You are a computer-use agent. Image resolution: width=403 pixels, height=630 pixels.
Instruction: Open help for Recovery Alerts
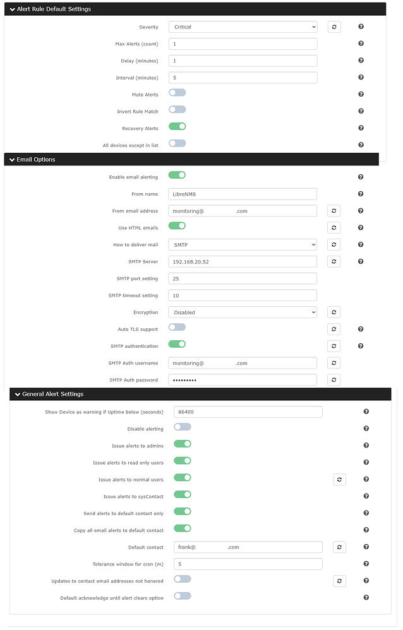coord(361,128)
